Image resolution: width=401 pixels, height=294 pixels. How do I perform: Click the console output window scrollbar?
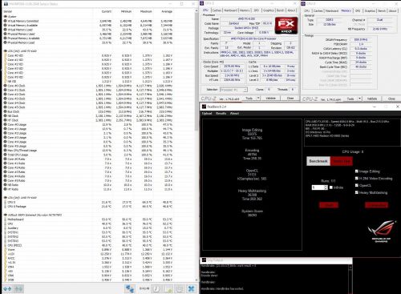(350, 279)
